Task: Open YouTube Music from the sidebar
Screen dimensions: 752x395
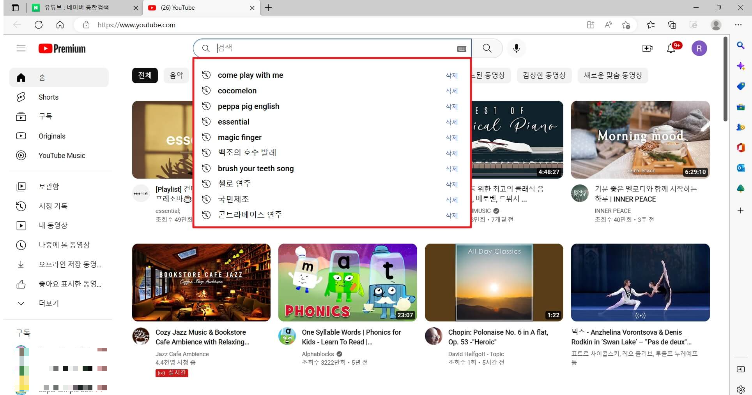Action: (62, 155)
